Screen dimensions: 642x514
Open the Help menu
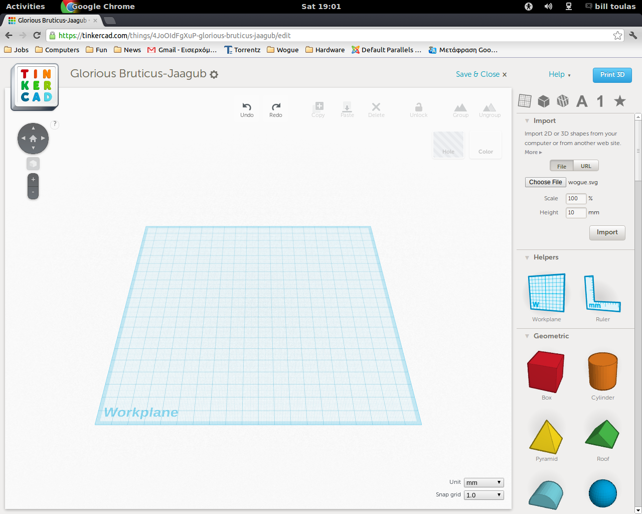[x=558, y=74]
